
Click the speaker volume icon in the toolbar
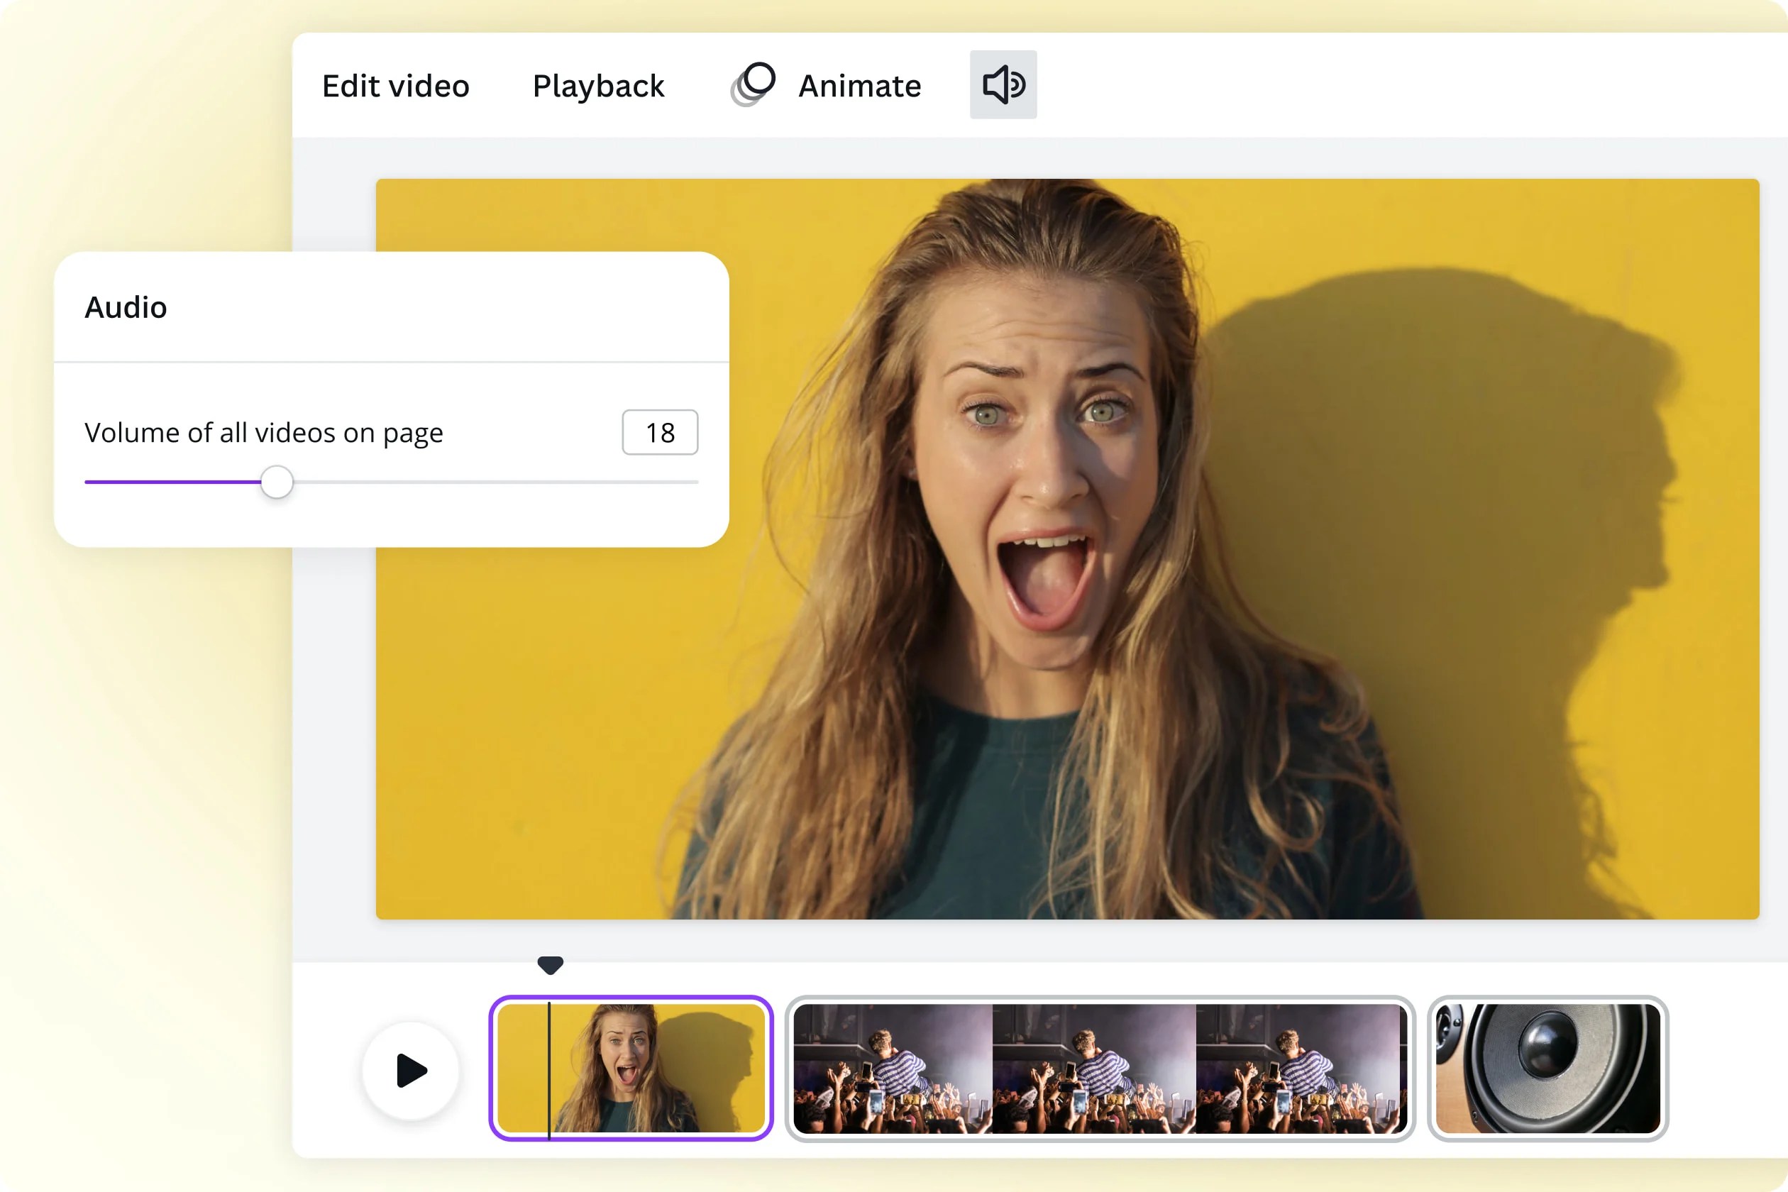coord(1002,85)
